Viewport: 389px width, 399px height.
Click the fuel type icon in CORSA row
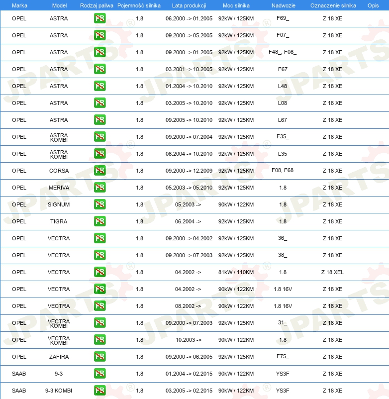coord(99,171)
